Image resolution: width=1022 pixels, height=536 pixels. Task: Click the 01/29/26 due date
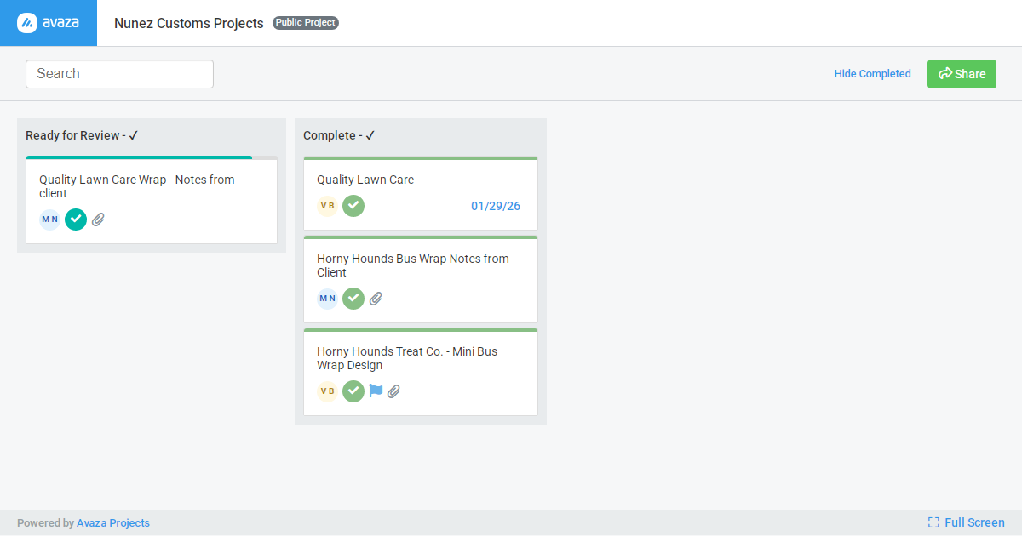click(x=496, y=206)
